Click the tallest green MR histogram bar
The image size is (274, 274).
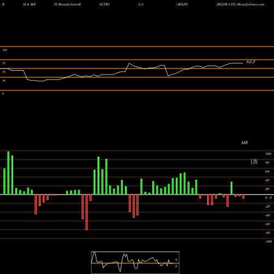(x=8, y=173)
